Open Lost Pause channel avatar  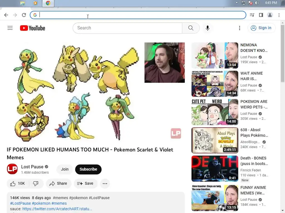click(x=12, y=169)
